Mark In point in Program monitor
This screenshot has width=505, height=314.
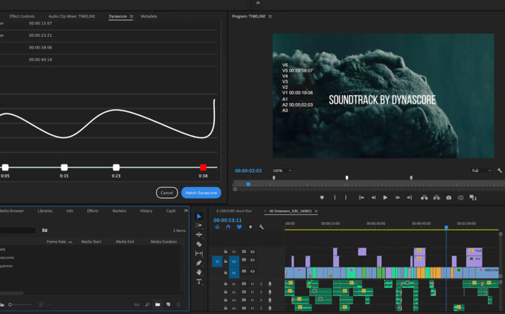click(x=334, y=198)
